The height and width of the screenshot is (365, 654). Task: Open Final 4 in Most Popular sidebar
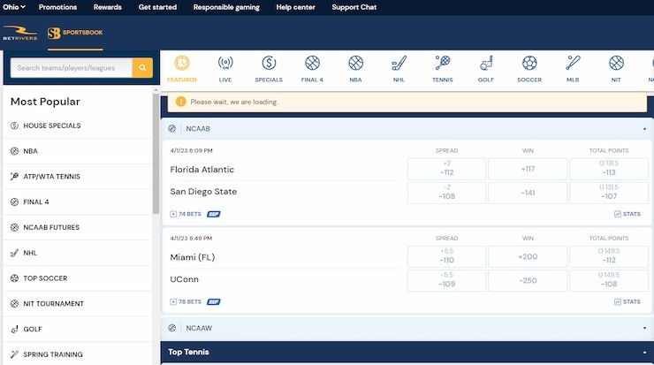[x=78, y=202]
